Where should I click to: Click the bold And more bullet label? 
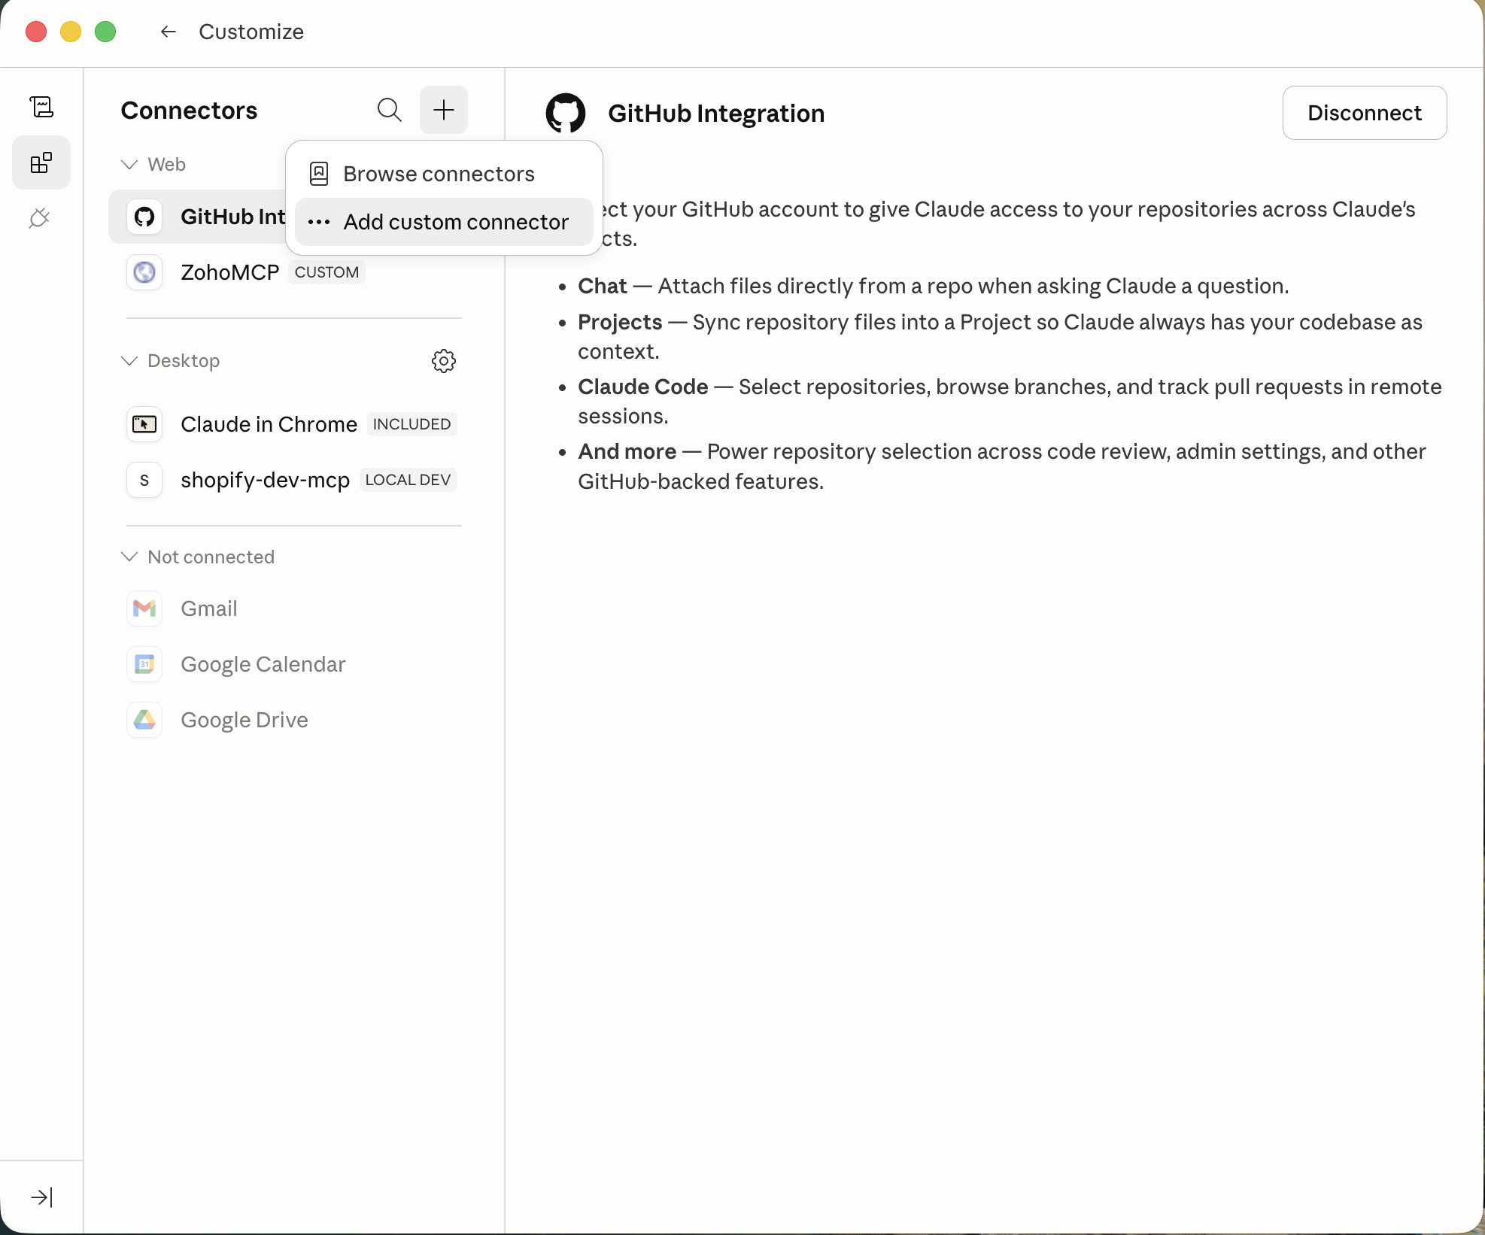(627, 451)
